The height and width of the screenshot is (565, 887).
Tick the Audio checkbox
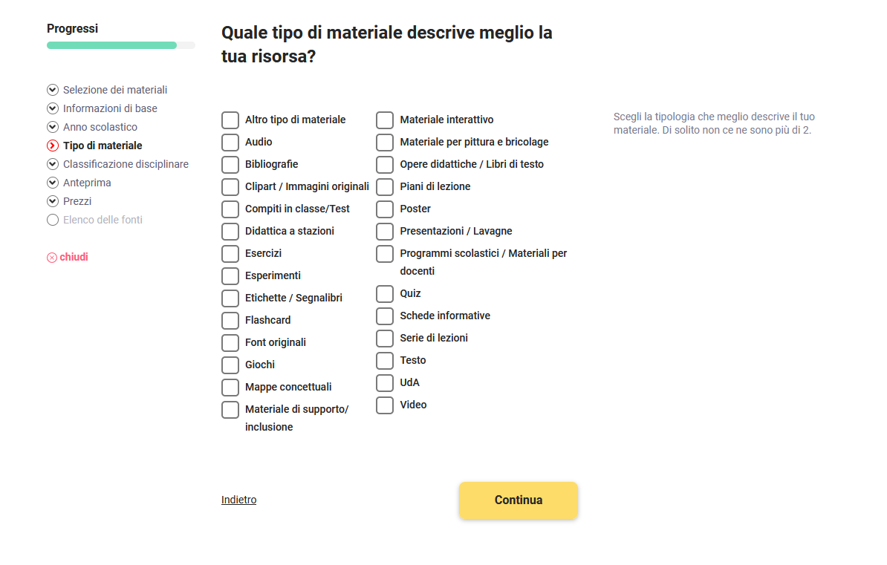pyautogui.click(x=230, y=142)
